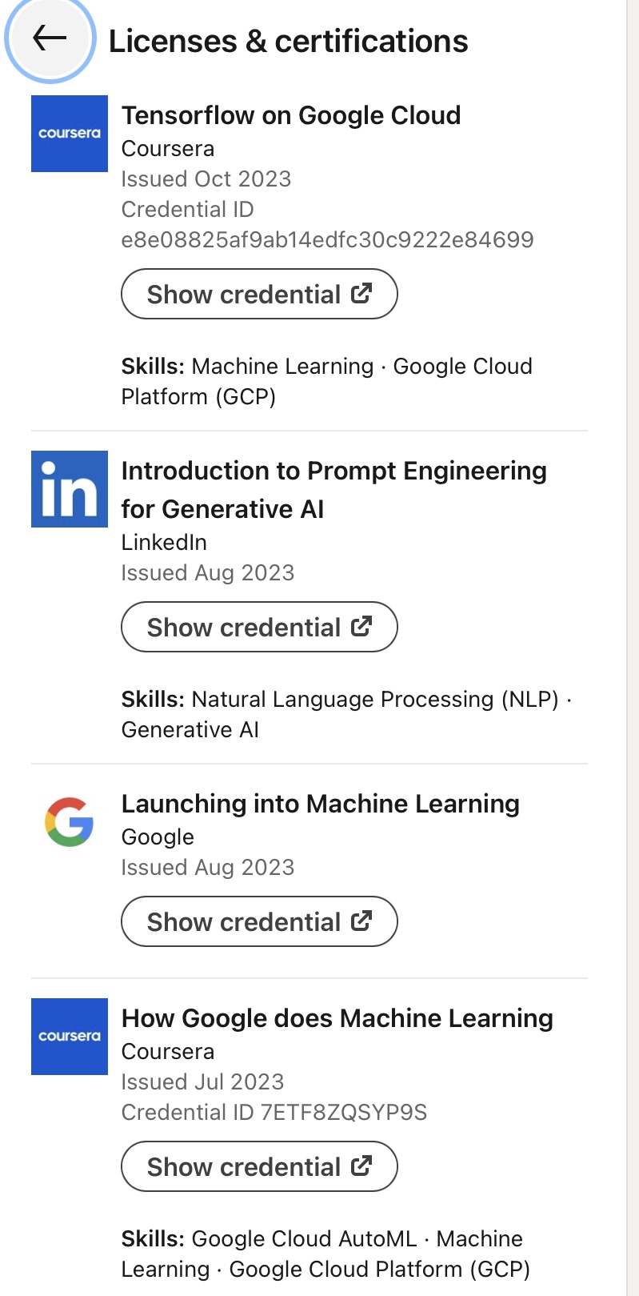The height and width of the screenshot is (1296, 639).
Task: Click Tensorflow skills: Machine Learning, Google Cloud Platform
Action: click(326, 381)
